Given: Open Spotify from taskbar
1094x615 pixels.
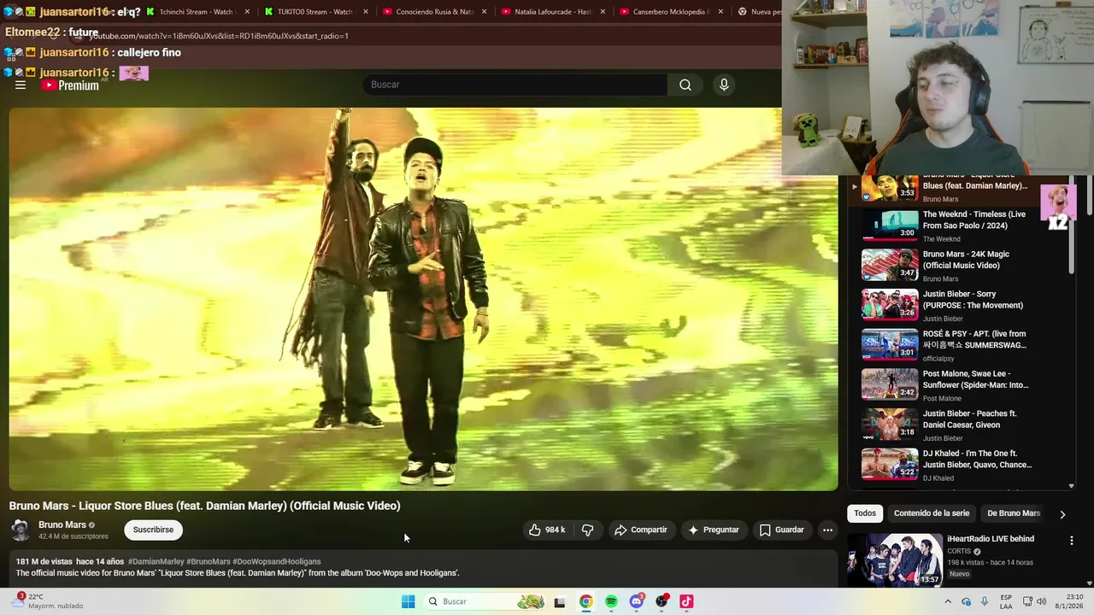Looking at the screenshot, I should [x=611, y=601].
